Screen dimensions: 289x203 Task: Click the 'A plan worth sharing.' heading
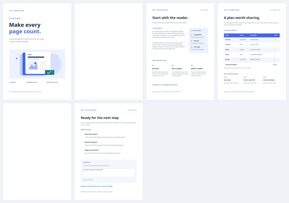coord(242,18)
